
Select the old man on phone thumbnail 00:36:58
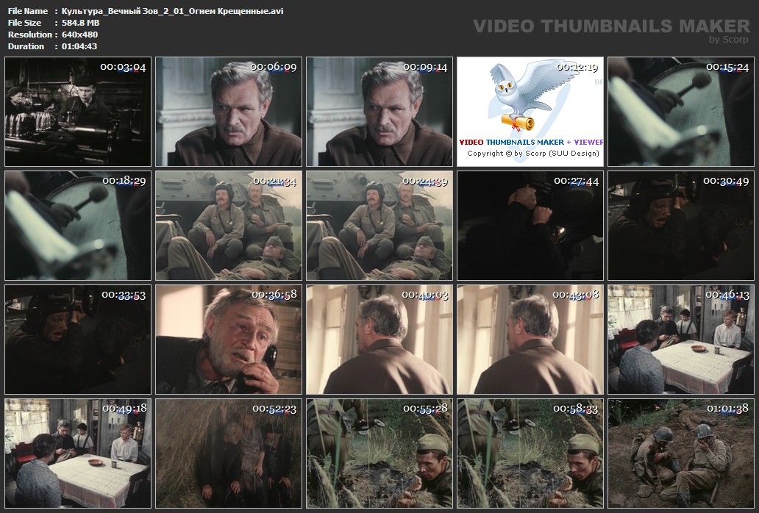pos(229,340)
